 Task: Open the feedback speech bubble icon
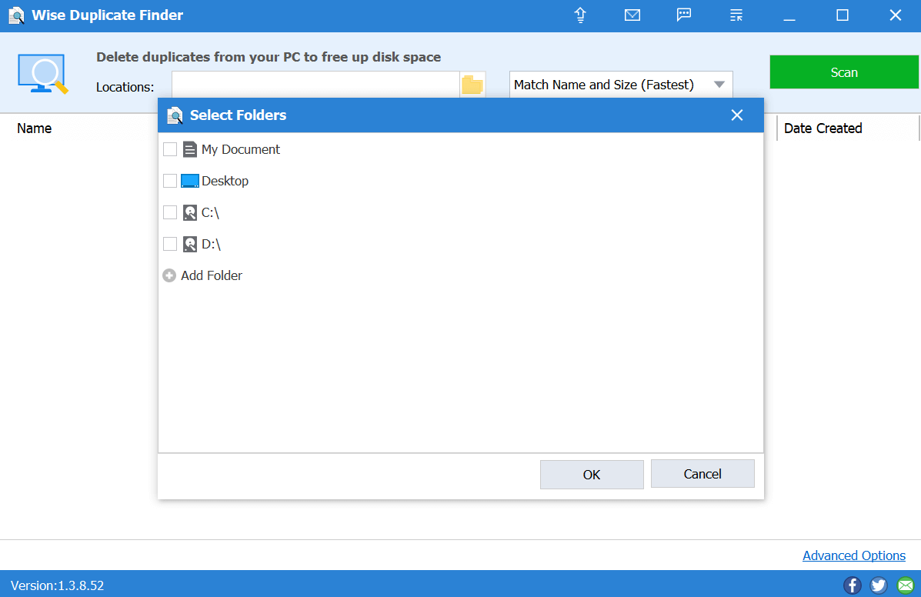coord(684,15)
